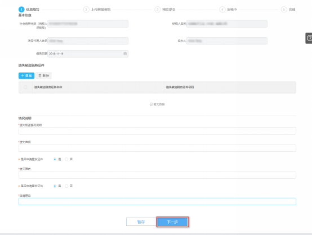Click the 暂存 save-draft button
Screen dimensions: 312x235
coord(141,222)
